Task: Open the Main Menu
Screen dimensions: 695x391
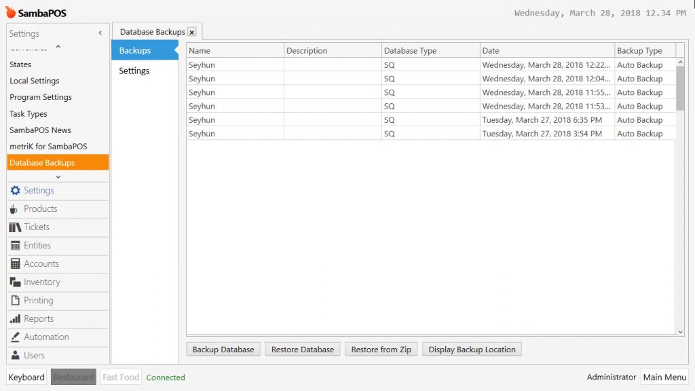Action: [x=664, y=377]
